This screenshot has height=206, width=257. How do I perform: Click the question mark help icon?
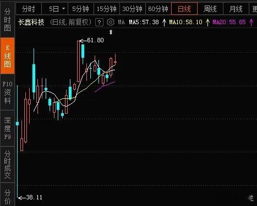tap(99, 23)
